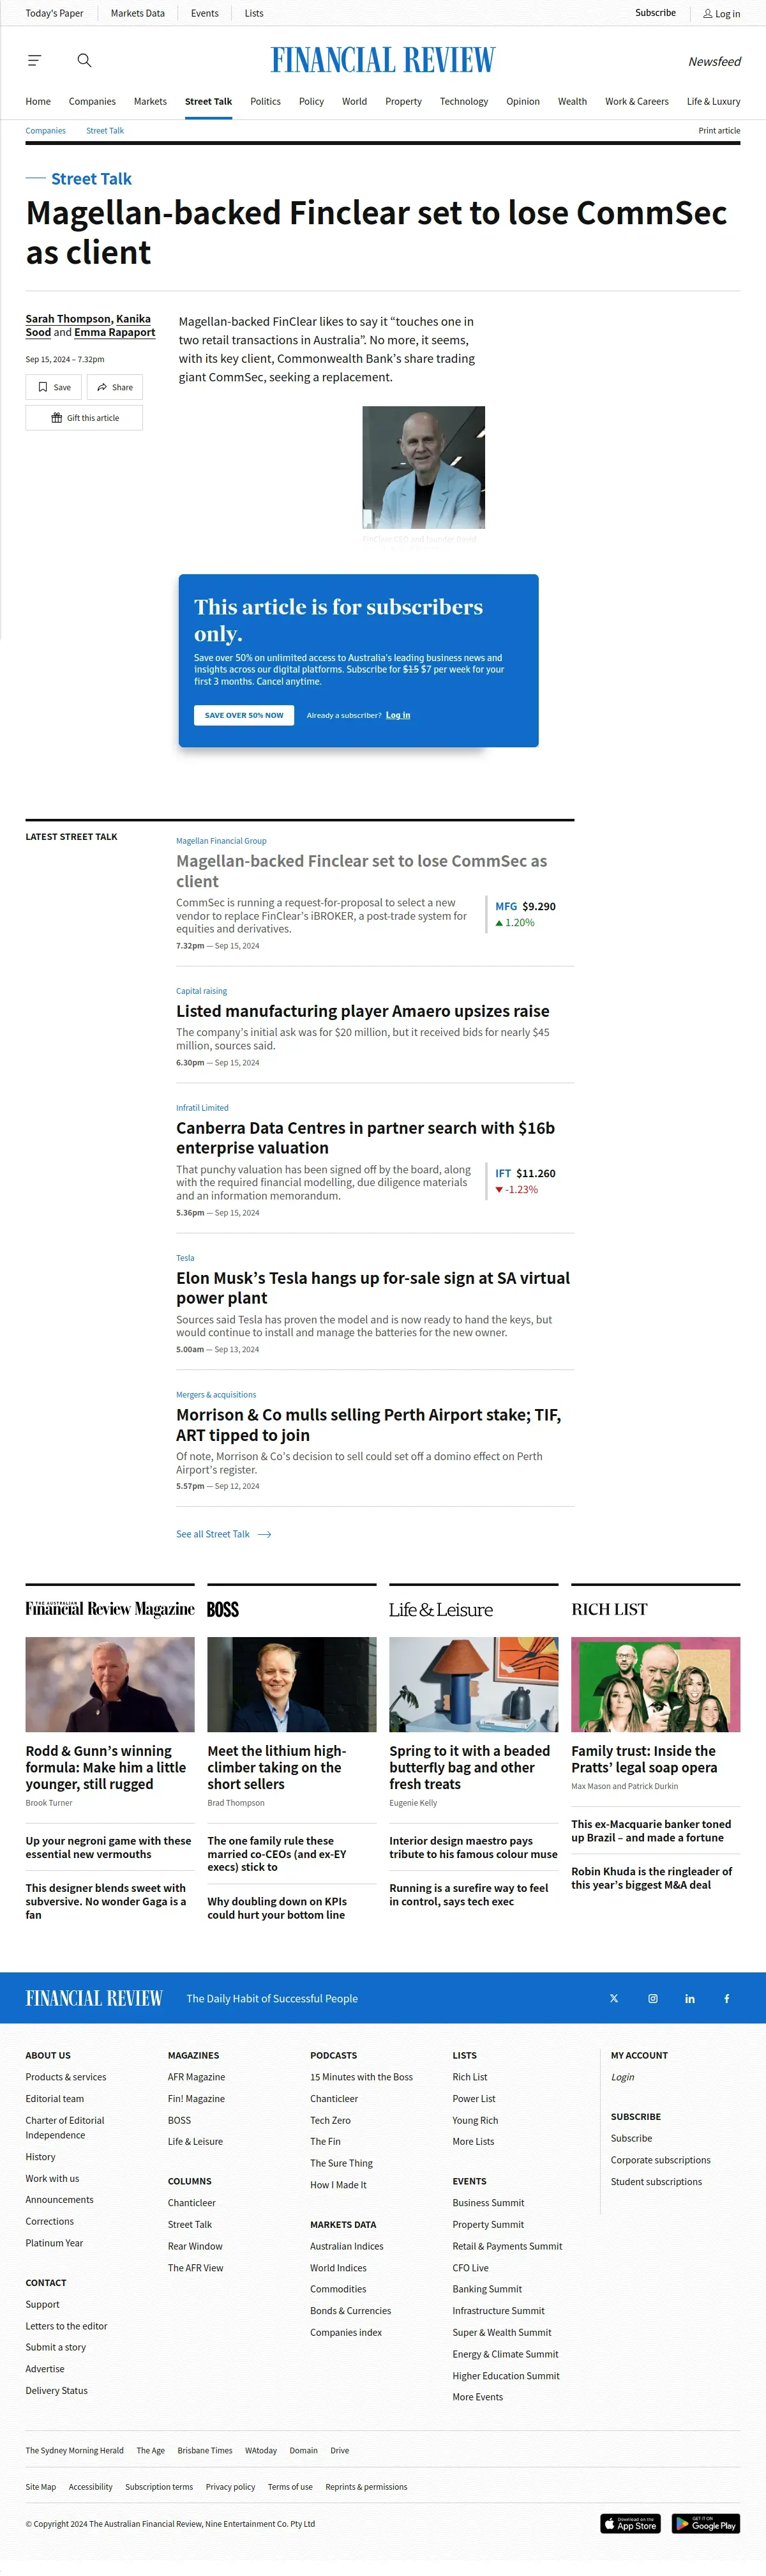Viewport: 766px width, 2576px height.
Task: Open author Emma Rapaport's profile
Action: [x=114, y=332]
